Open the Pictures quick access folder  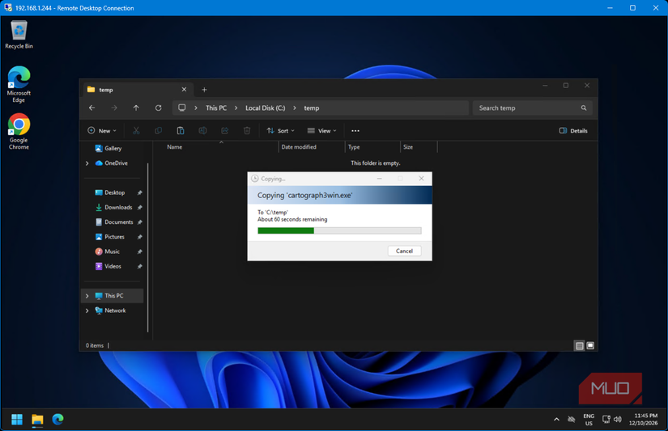[113, 237]
